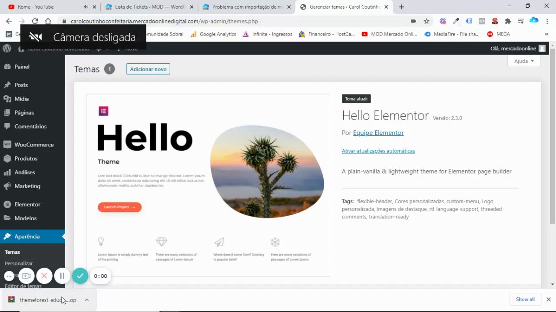
Task: Finish recording with the green checkmark
Action: [80, 276]
